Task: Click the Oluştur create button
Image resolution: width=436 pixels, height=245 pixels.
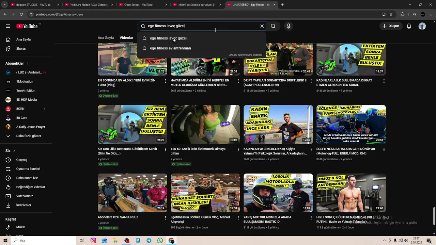Action: point(391,26)
